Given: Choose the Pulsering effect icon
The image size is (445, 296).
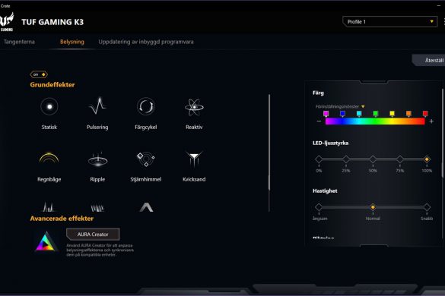Looking at the screenshot, I should pos(97,106).
